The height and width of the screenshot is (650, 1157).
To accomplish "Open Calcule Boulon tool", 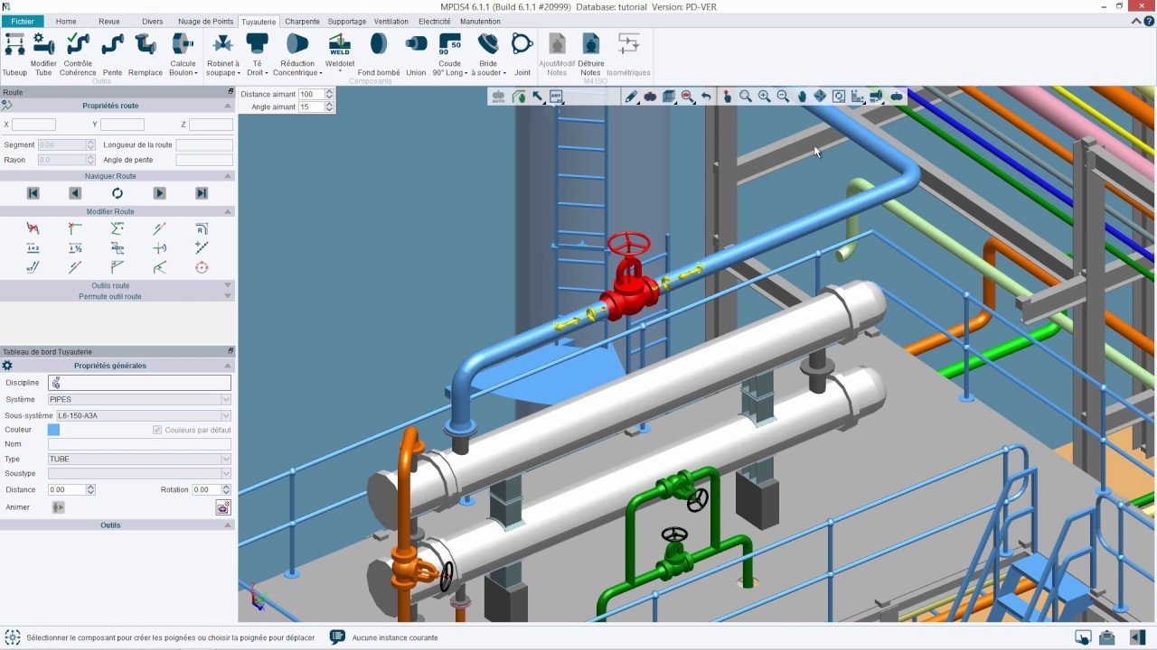I will (x=183, y=55).
